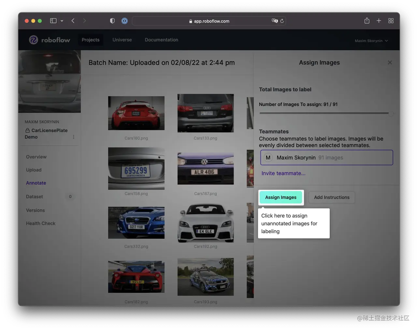Viewport: 418px width, 330px height.
Task: Click the lock icon beside CarLicensePlate Demo
Action: tap(27, 130)
